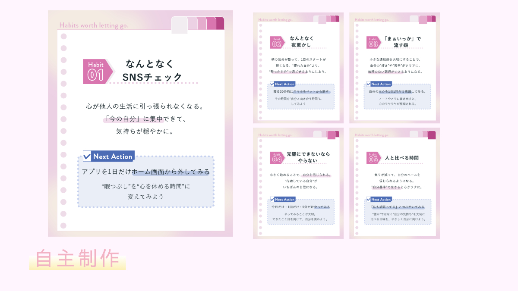Image resolution: width=518 pixels, height=291 pixels.
Task: Pick the light pink second index tab color
Action: [193, 23]
